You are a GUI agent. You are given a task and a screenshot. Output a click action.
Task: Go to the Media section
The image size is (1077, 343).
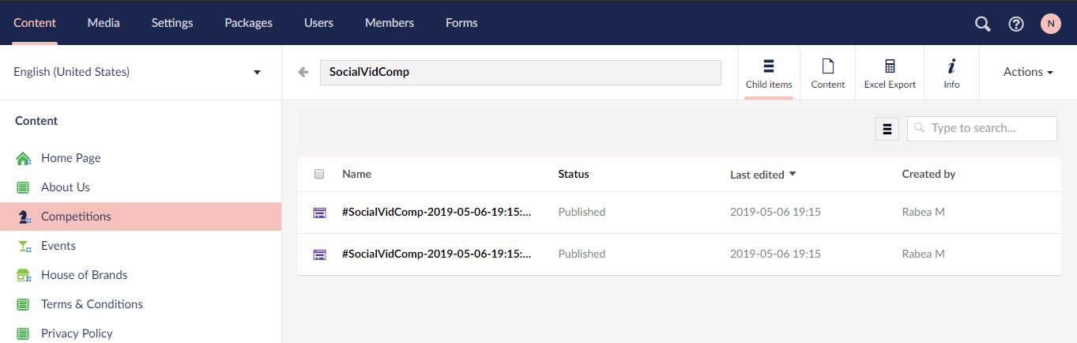tap(104, 23)
